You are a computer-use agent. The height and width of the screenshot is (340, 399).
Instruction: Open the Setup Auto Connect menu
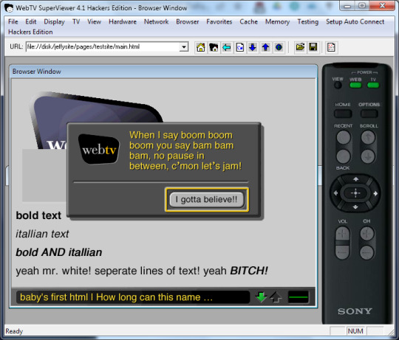pos(355,22)
